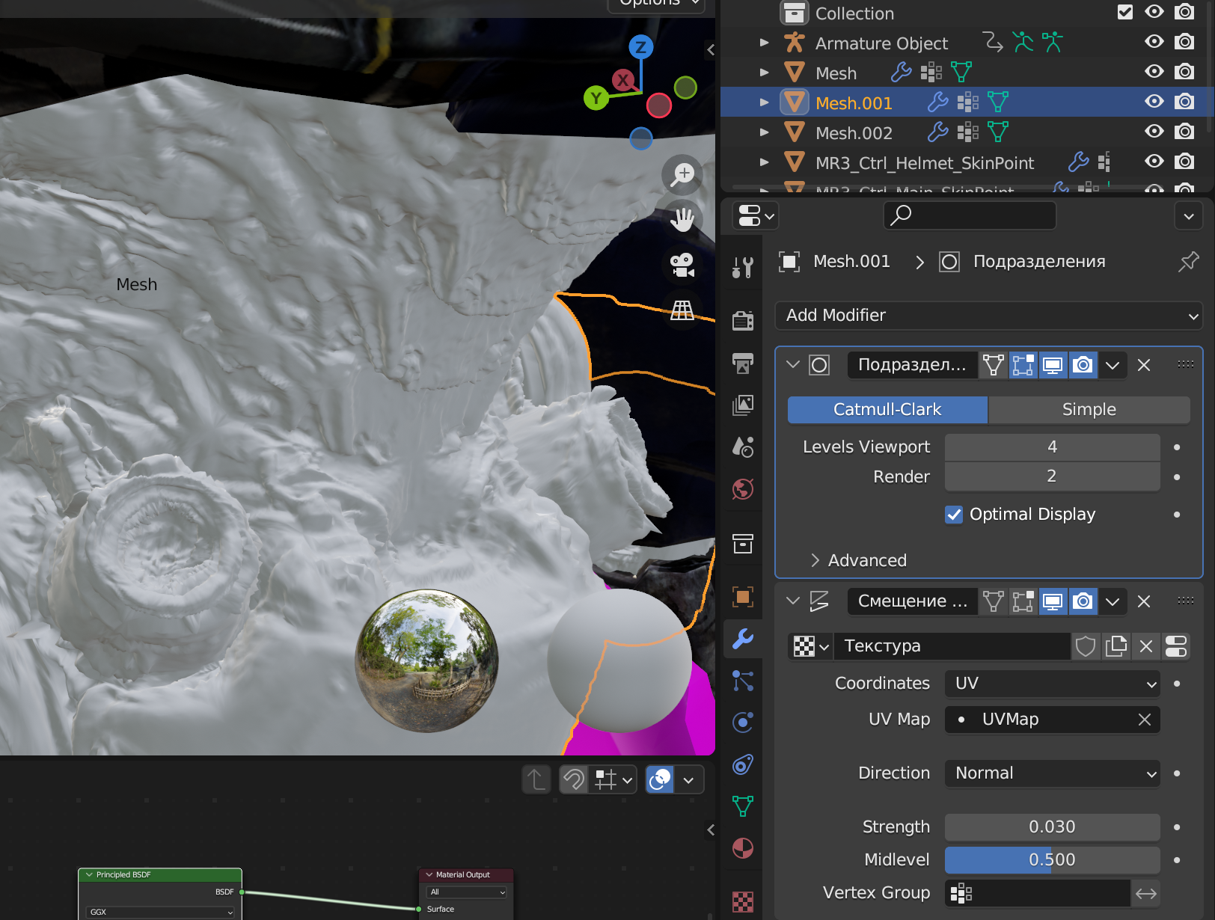The image size is (1215, 920).
Task: Open the Modifiers wrench properties tab
Action: [743, 639]
